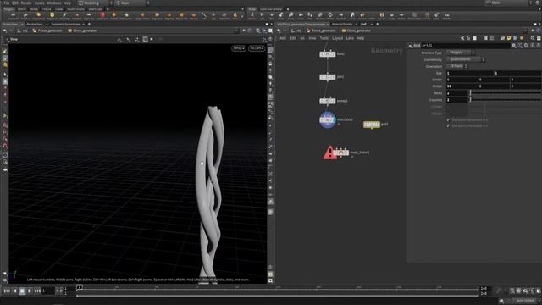Switch to the Render View tab
Viewport: 542px width, 305px height.
(34, 25)
